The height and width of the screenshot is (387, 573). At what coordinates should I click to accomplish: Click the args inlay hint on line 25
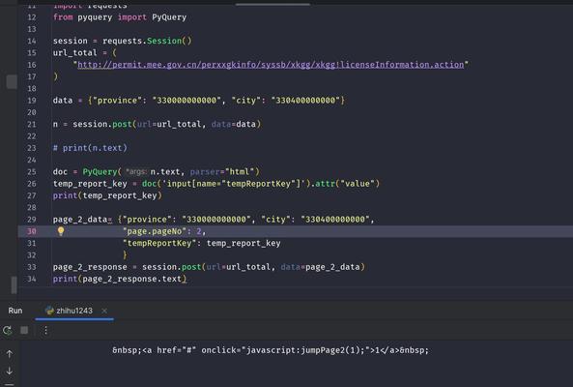pyautogui.click(x=136, y=171)
